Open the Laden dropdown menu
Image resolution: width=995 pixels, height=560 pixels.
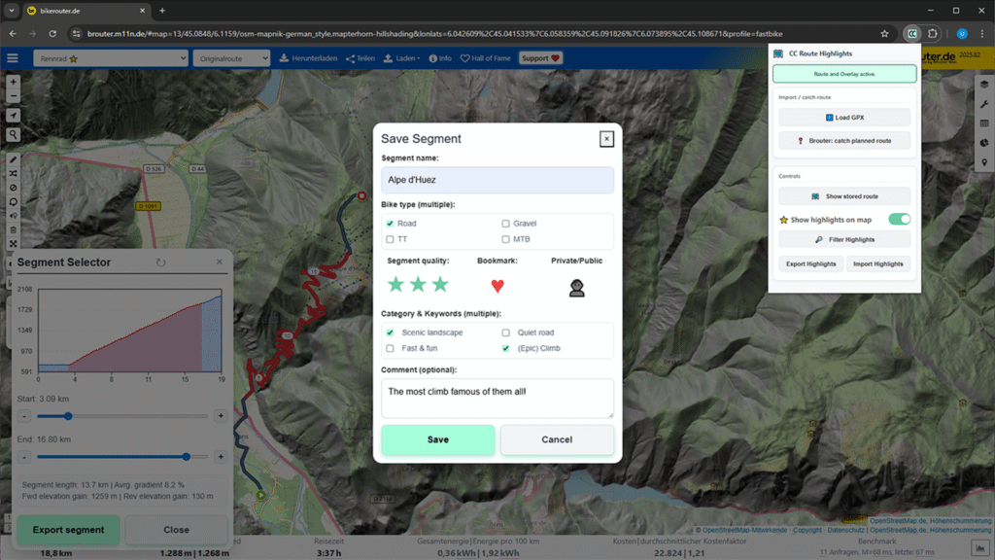point(401,58)
